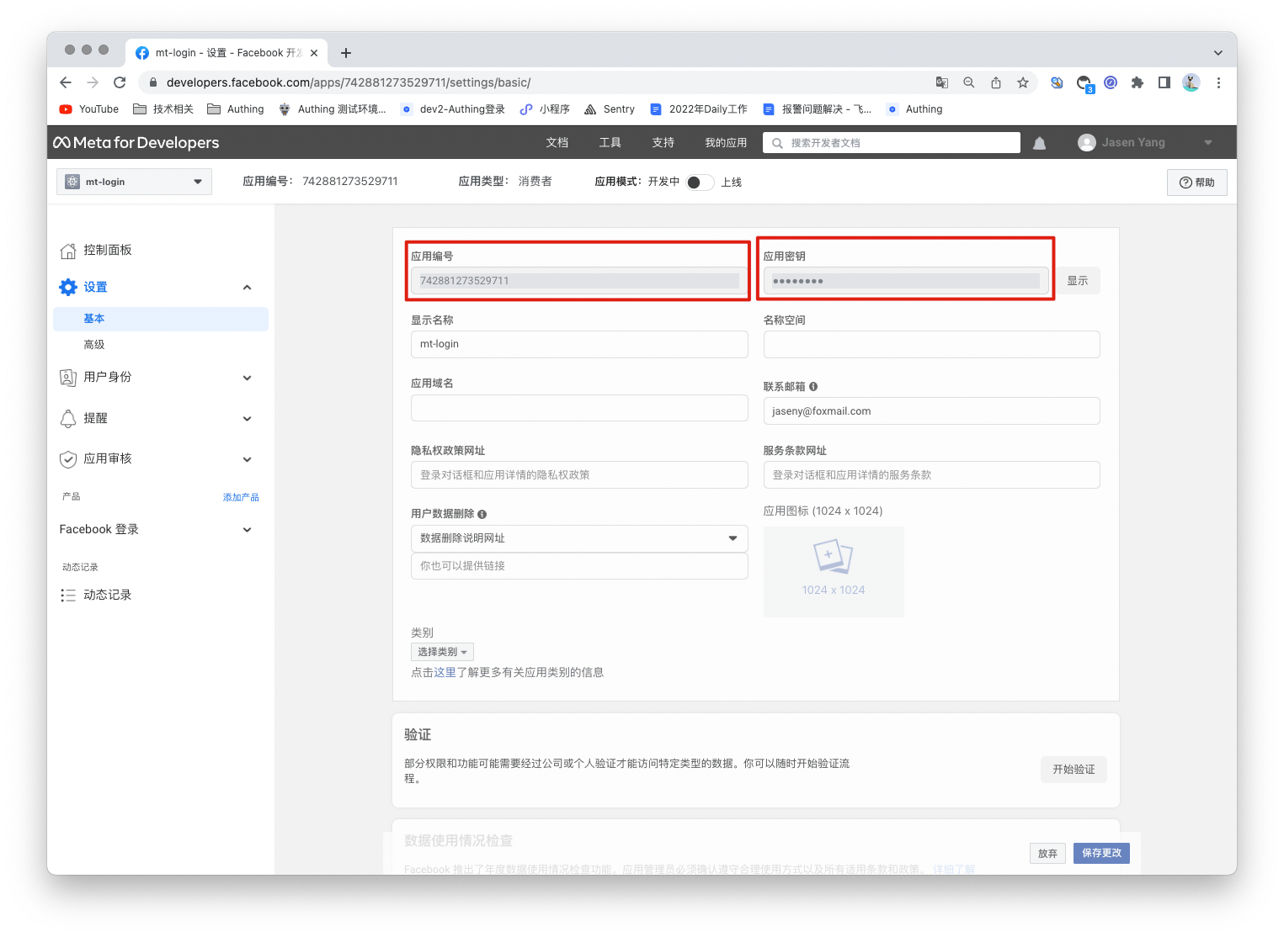This screenshot has height=937, width=1284.
Task: Click the notification bell icon
Action: 1039,143
